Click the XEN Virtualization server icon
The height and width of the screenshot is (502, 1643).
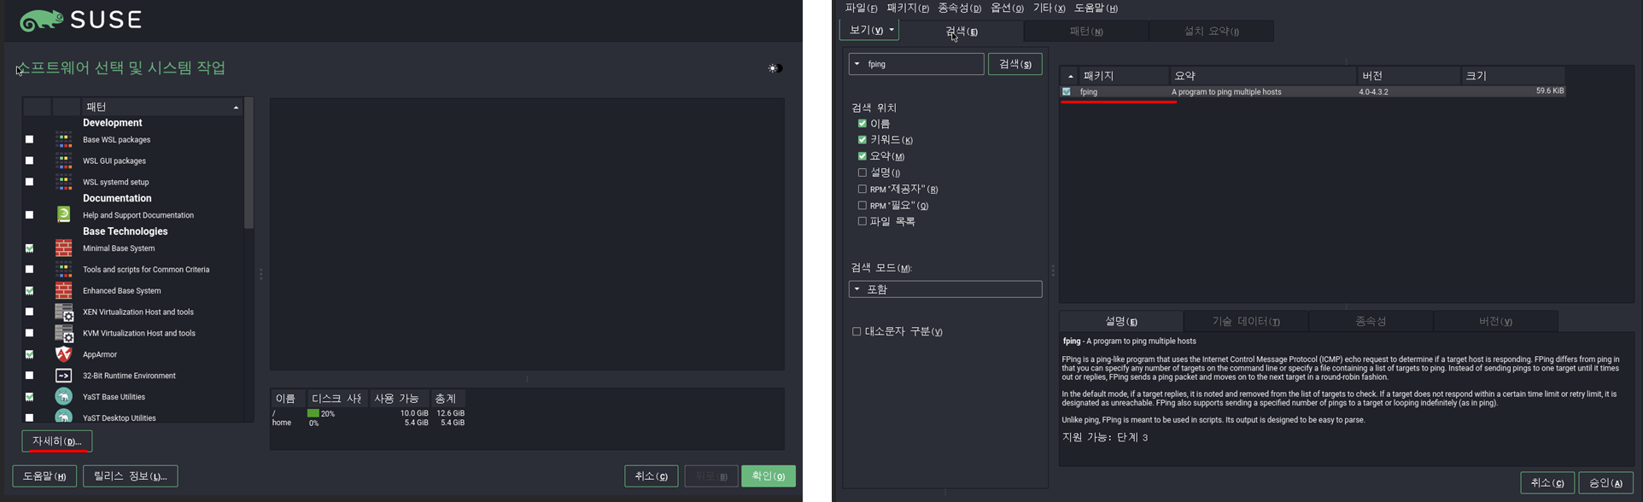[x=64, y=312]
